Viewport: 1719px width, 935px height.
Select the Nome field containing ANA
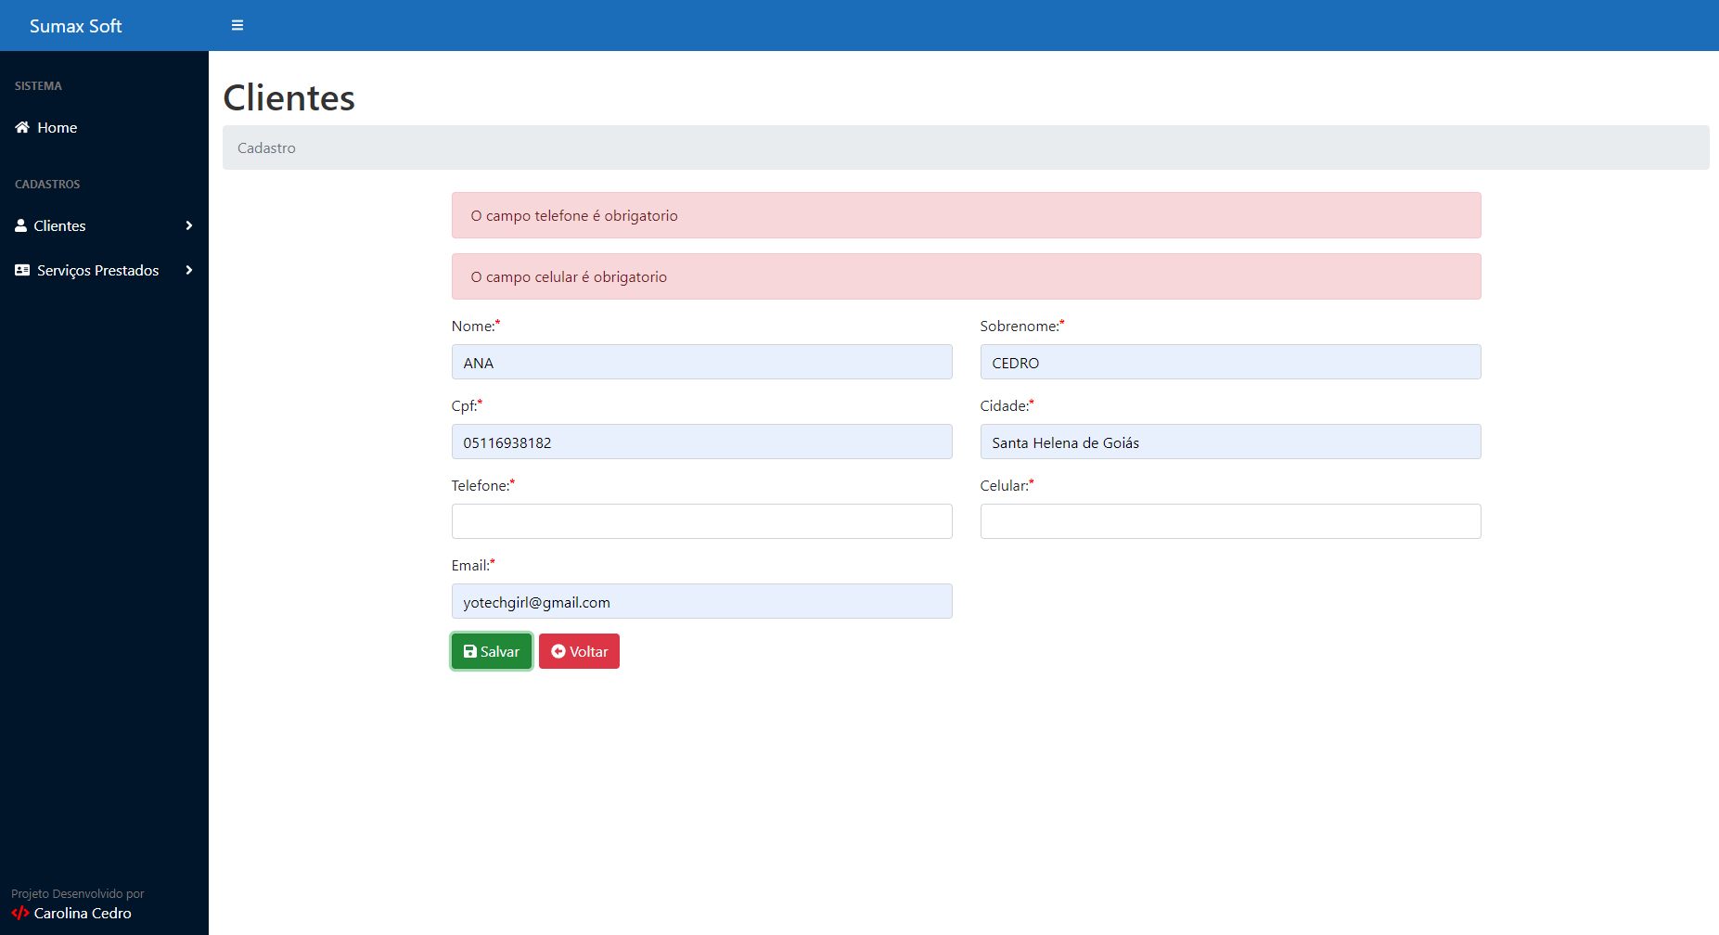(x=701, y=362)
